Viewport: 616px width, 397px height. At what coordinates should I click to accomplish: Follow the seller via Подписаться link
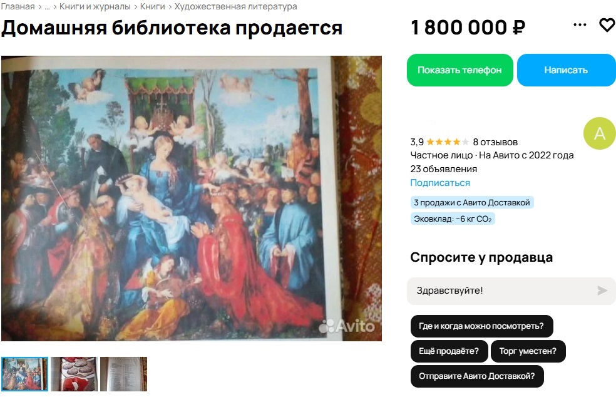tap(440, 183)
